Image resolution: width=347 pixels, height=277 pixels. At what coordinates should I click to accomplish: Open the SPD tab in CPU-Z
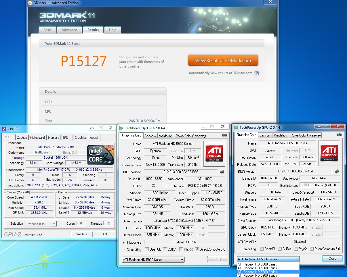pos(65,138)
